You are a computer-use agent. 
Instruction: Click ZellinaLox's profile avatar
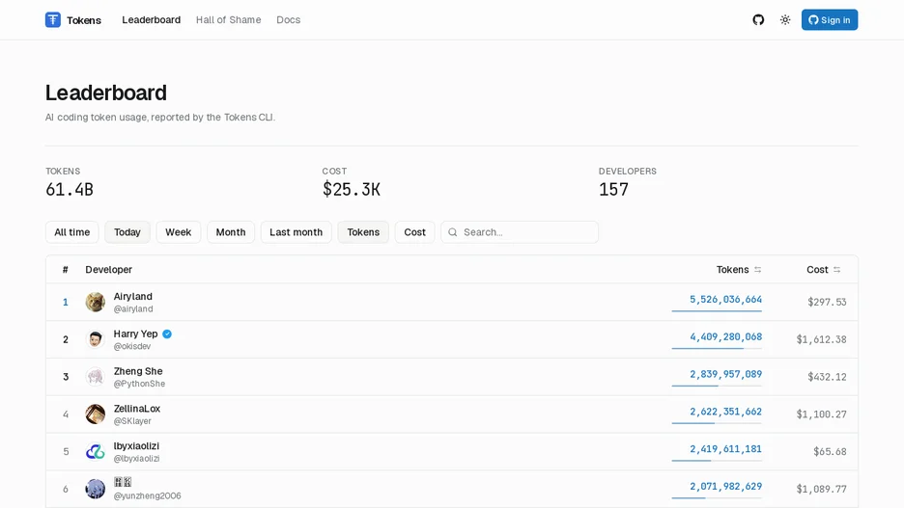pos(95,414)
